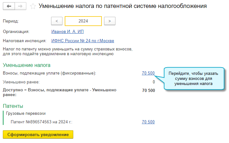Open the fixed contributions 70 500 link
Viewport: 229px width, 143px height.
coord(148,73)
